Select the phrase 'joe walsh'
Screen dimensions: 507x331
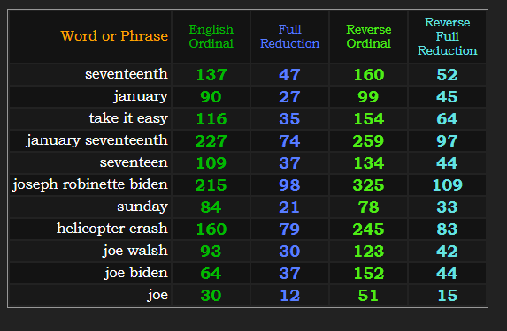click(x=135, y=251)
